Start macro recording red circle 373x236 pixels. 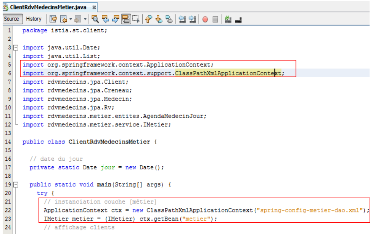[205, 19]
